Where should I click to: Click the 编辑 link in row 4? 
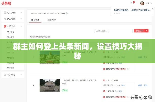tap(140, 85)
